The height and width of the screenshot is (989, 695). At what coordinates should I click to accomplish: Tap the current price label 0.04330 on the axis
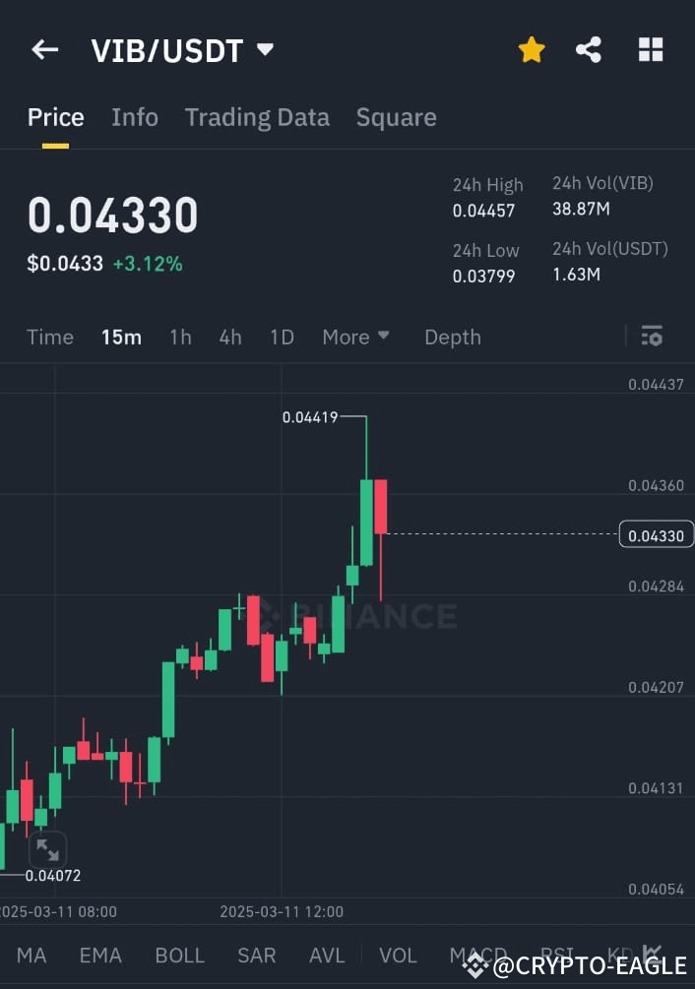coord(656,534)
